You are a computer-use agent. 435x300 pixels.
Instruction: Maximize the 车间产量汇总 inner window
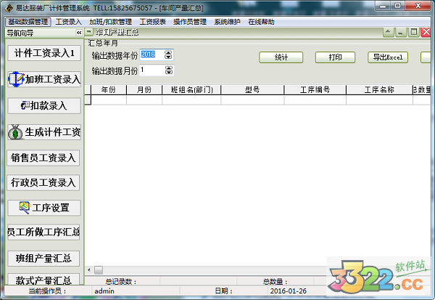[413, 32]
